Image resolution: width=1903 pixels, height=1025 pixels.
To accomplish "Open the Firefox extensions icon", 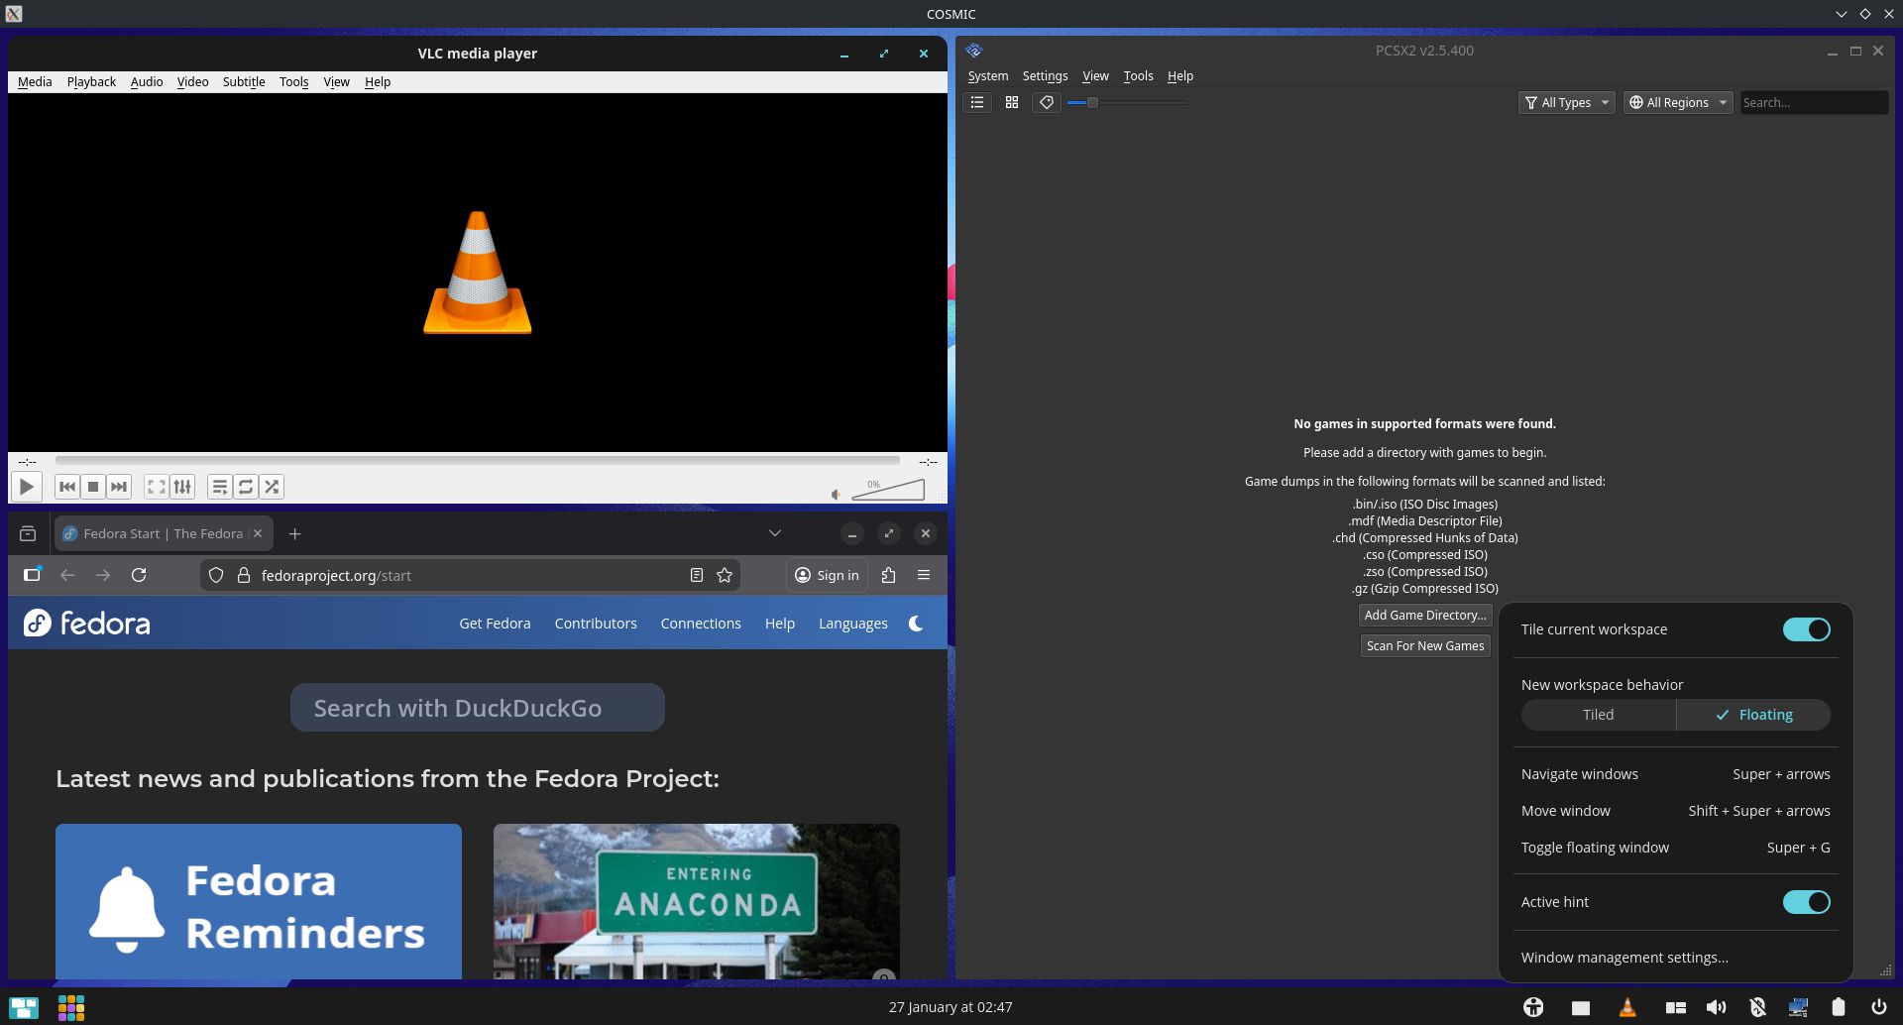I will click(889, 575).
